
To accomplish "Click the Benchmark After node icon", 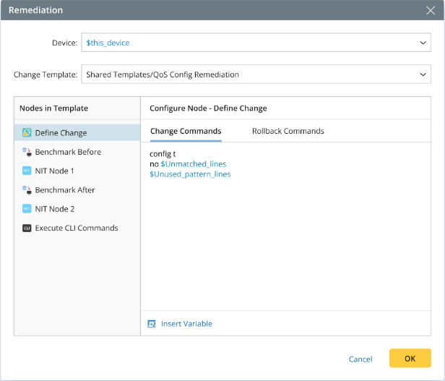I will coord(27,190).
